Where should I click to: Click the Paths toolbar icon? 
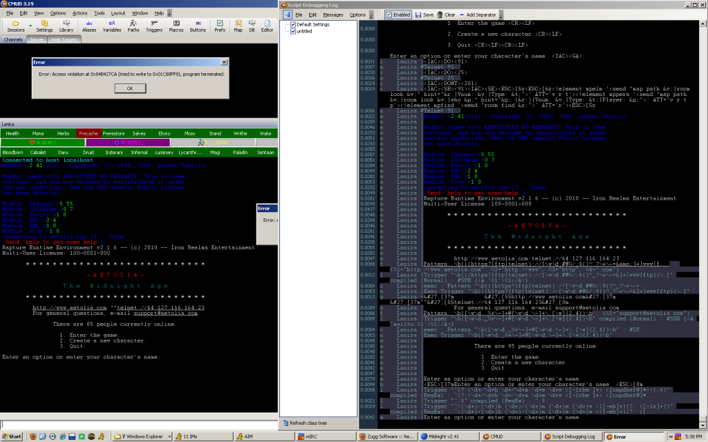[133, 26]
